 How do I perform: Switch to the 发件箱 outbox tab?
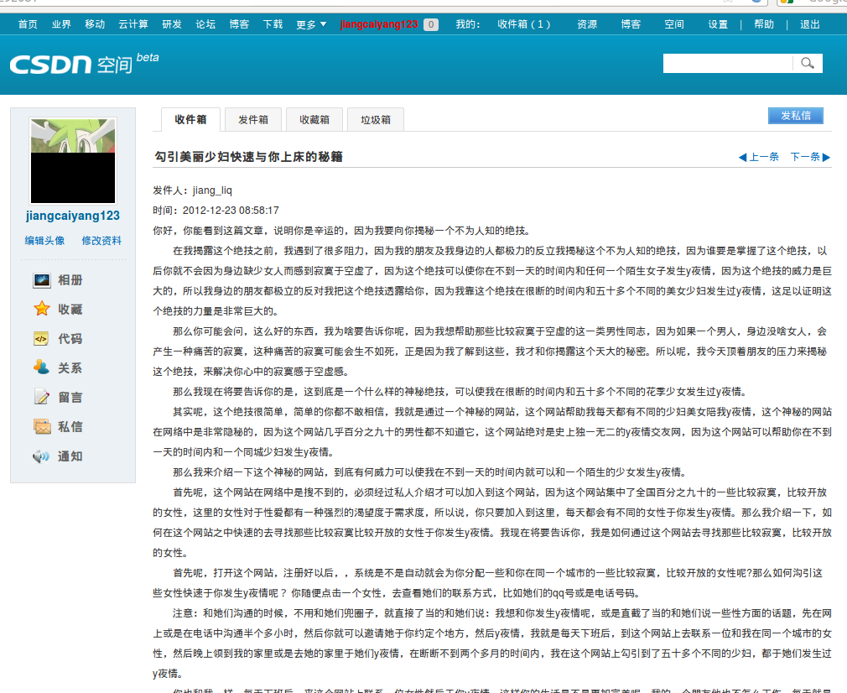[x=252, y=120]
